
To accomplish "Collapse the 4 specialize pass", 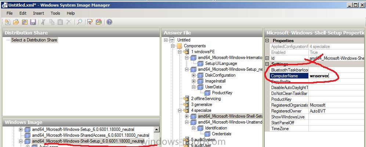I will tap(180, 110).
